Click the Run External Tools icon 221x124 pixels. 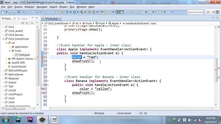(x=81, y=12)
